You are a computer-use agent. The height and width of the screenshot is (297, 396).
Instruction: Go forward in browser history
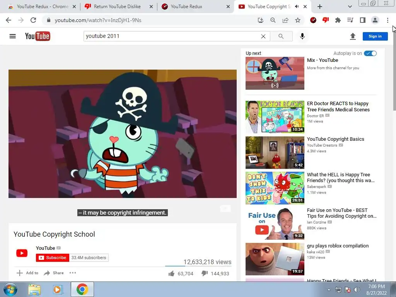[21, 20]
